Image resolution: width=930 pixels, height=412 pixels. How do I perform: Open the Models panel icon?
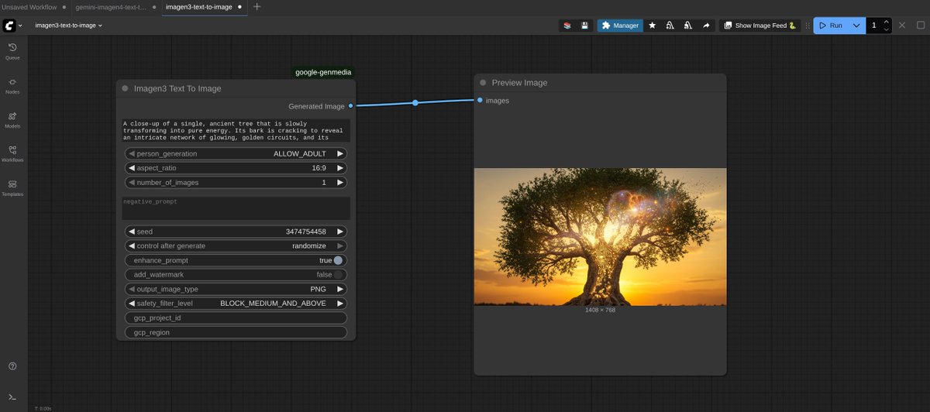point(12,118)
